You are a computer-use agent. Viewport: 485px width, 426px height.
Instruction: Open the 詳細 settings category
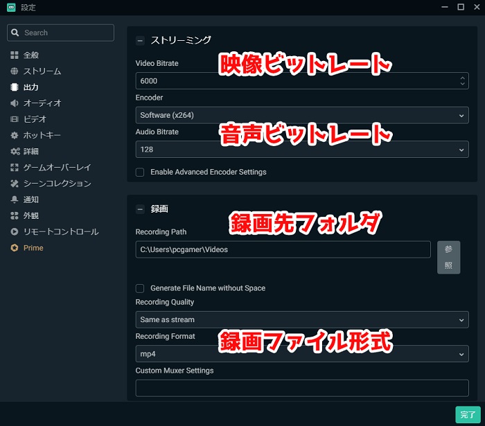30,151
